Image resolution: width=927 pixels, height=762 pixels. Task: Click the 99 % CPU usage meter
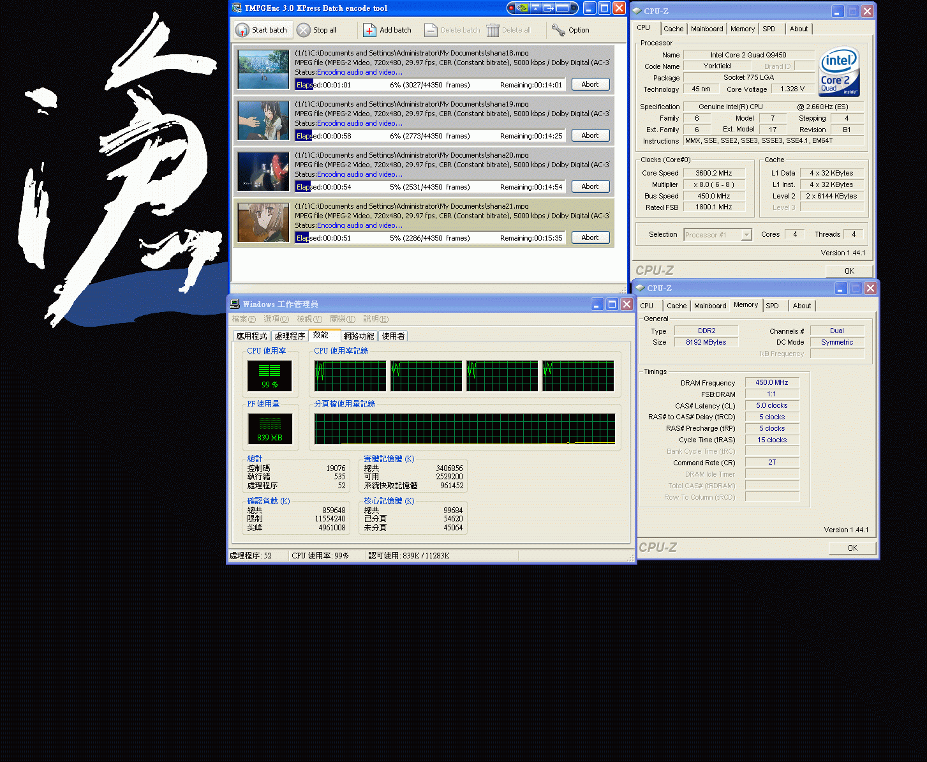coord(269,376)
